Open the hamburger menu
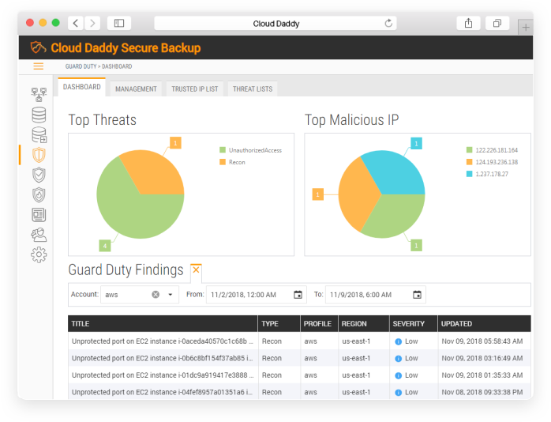 click(x=38, y=66)
